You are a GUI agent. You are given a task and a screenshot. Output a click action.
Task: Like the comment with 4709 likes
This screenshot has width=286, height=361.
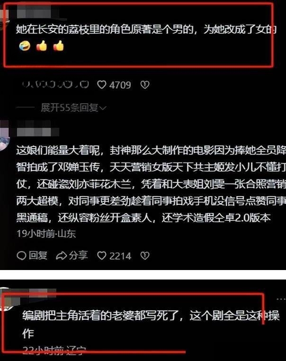point(114,85)
